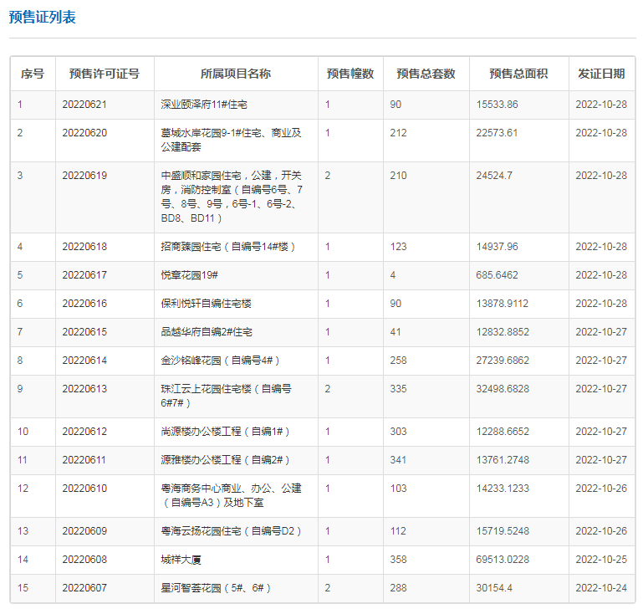The width and height of the screenshot is (643, 609).
Task: Select project 深业颐泽府11#住宅
Action: tap(204, 105)
